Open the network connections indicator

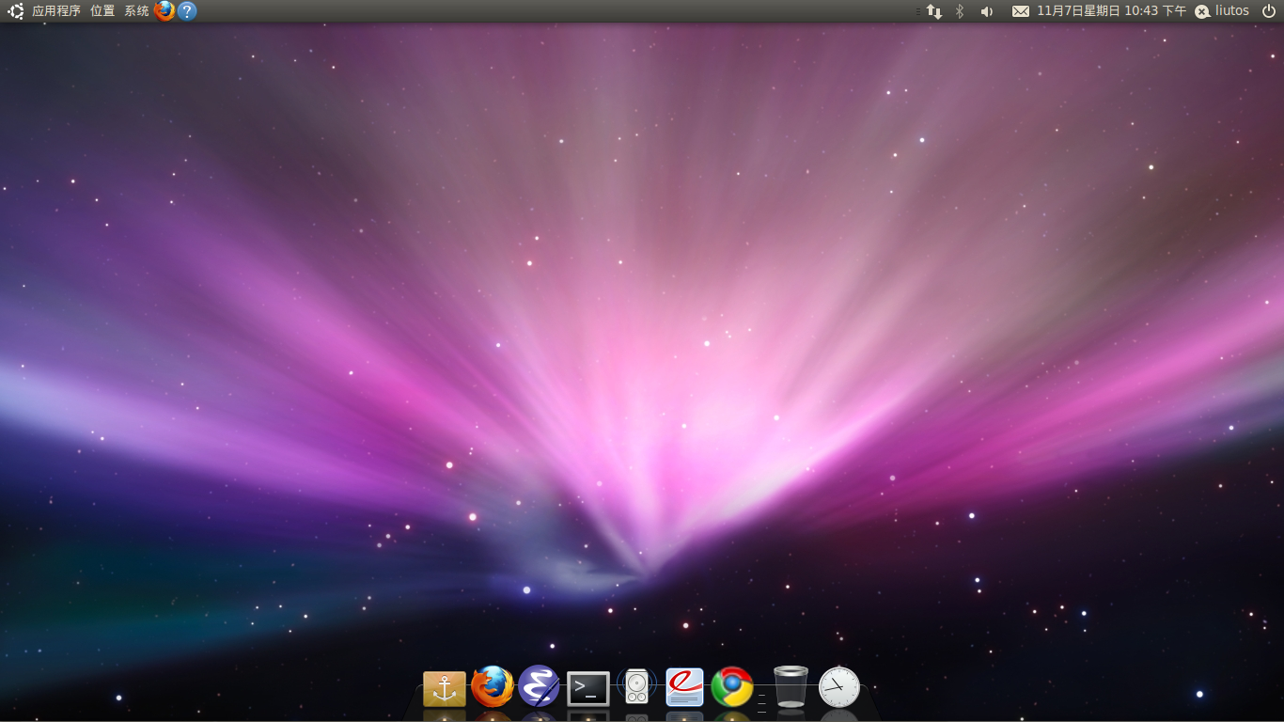(934, 11)
